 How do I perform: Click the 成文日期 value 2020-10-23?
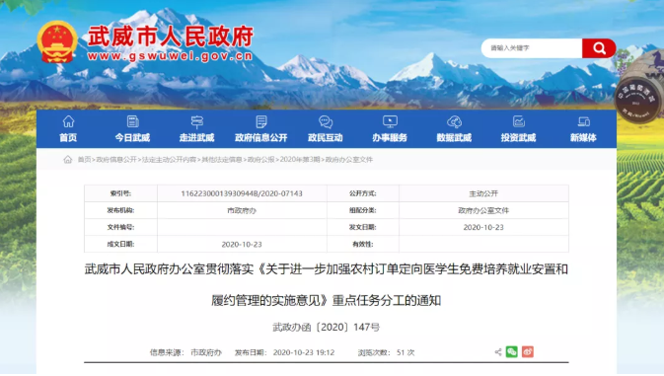coord(242,245)
